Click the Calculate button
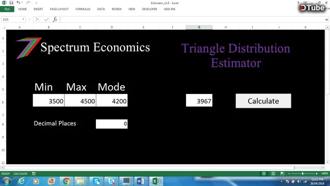The height and width of the screenshot is (186, 330). click(263, 101)
